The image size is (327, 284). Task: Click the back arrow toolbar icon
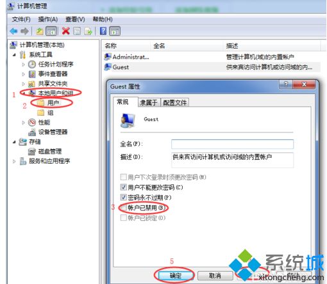[x=13, y=31]
